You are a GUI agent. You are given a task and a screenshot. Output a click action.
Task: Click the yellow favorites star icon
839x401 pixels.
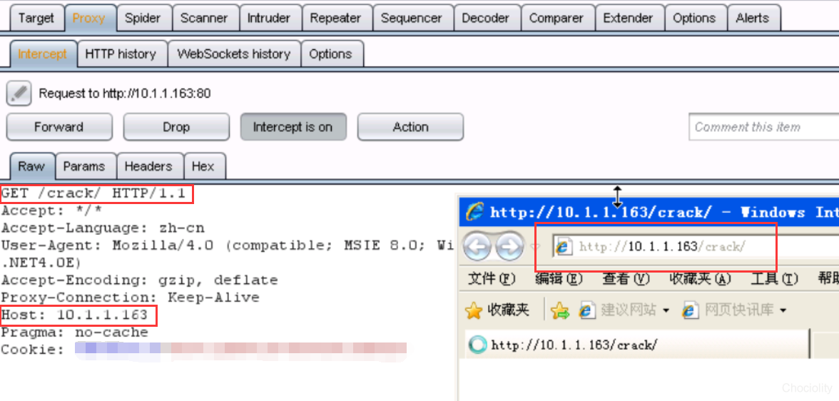[474, 310]
